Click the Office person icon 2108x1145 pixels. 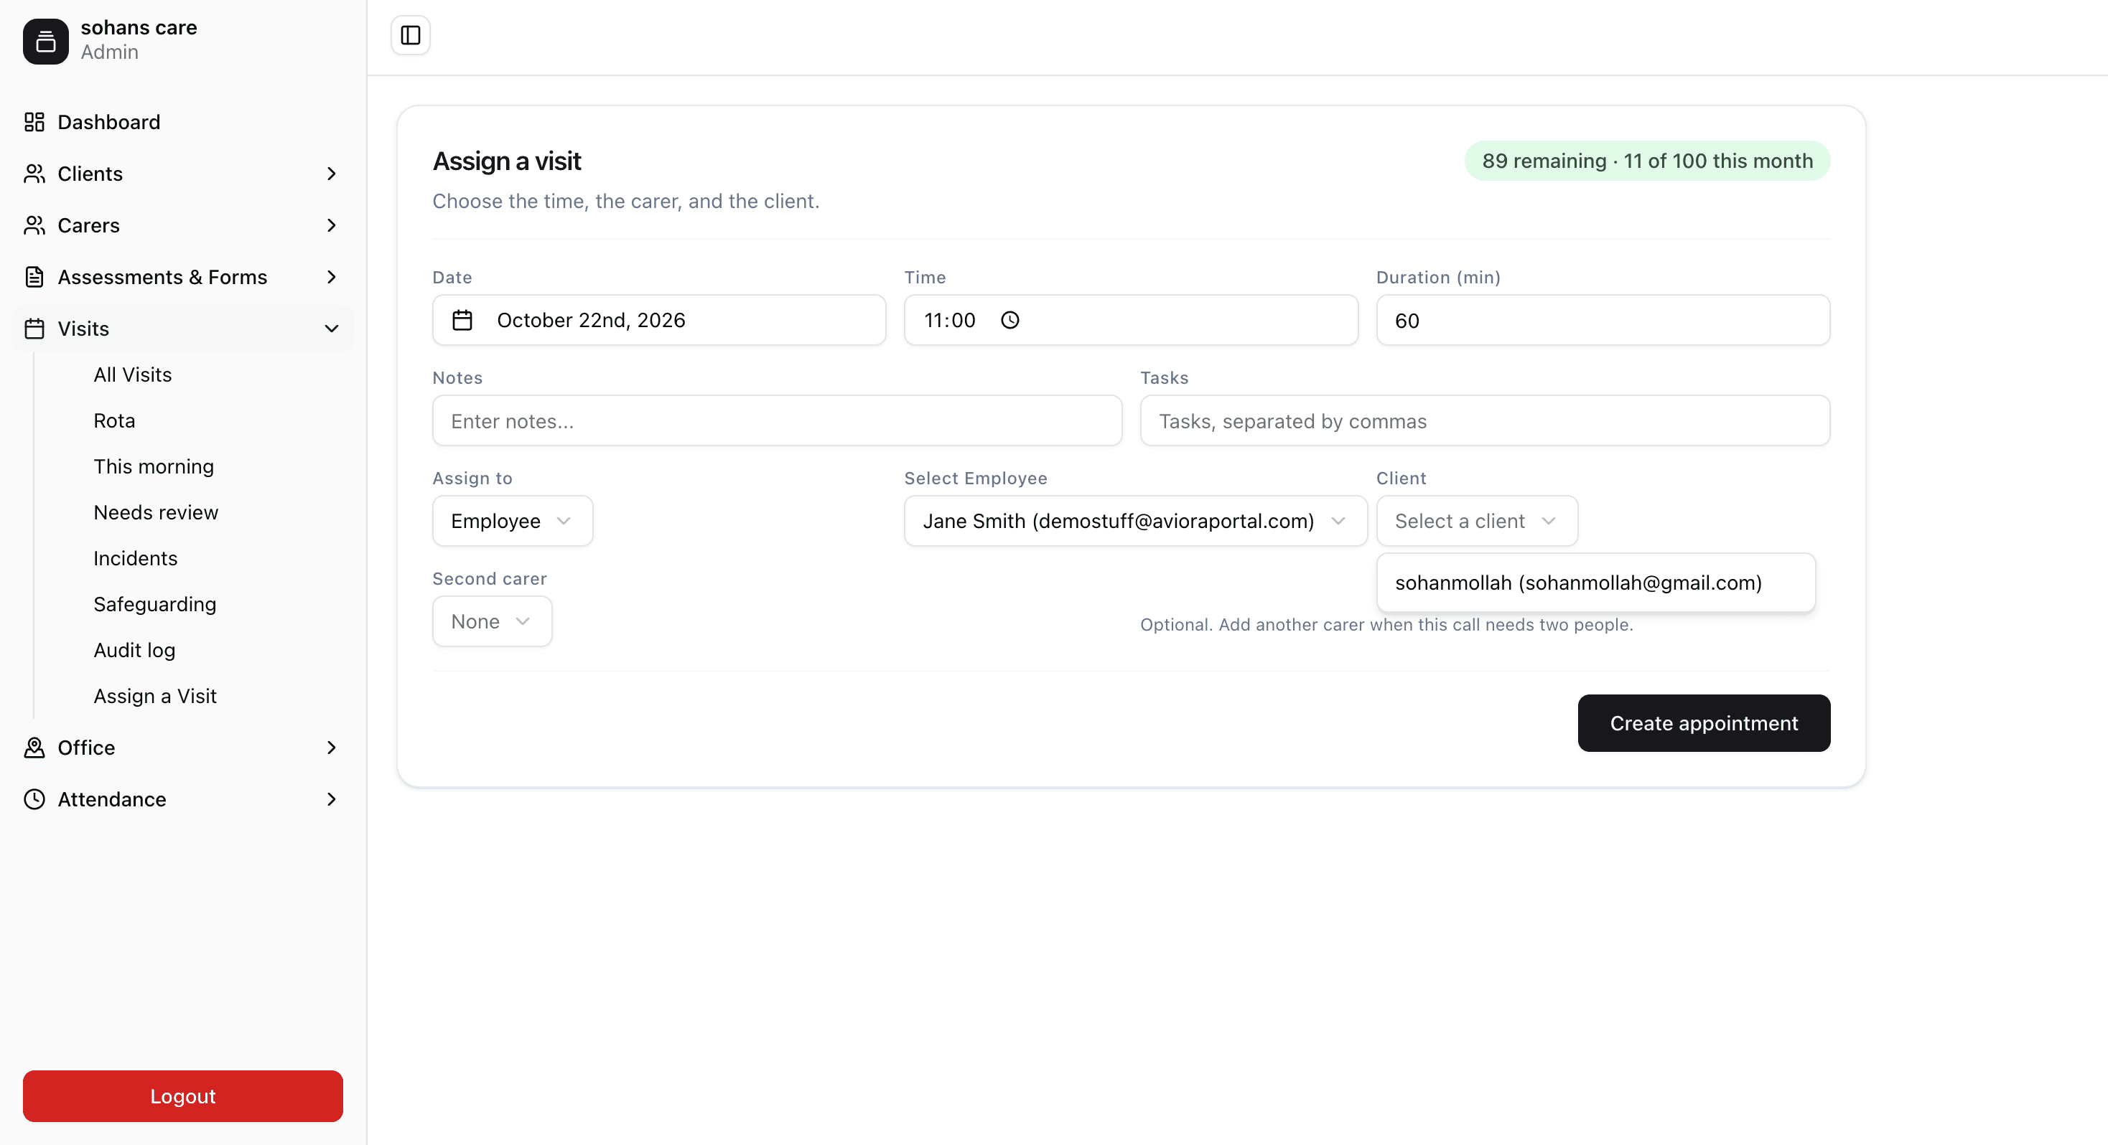(34, 748)
